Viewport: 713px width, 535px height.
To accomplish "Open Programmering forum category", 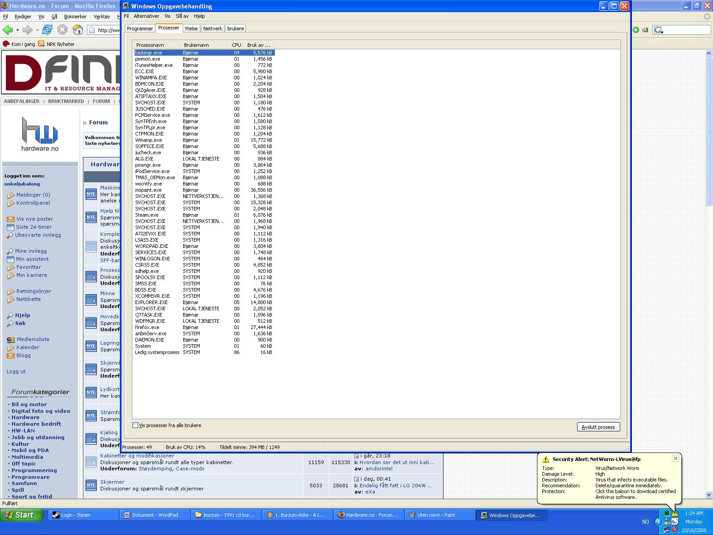I will pos(34,470).
